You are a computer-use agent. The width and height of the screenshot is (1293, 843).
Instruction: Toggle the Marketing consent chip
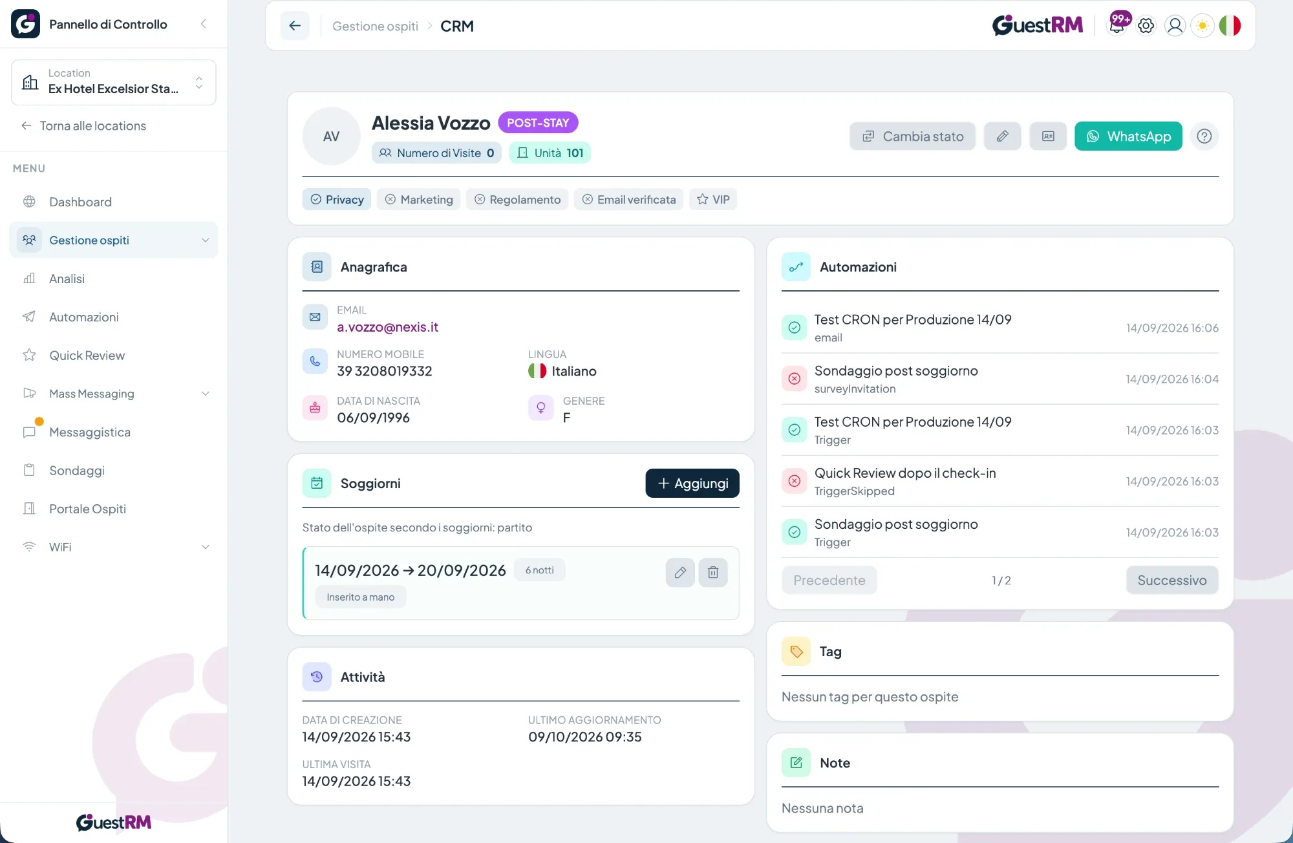tap(419, 199)
